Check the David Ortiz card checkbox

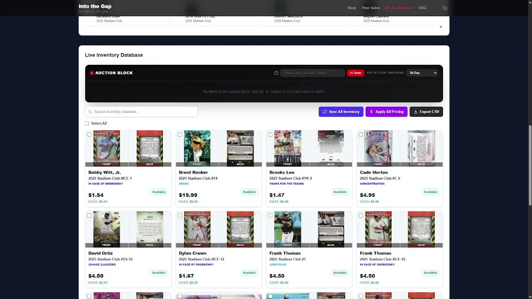89,216
